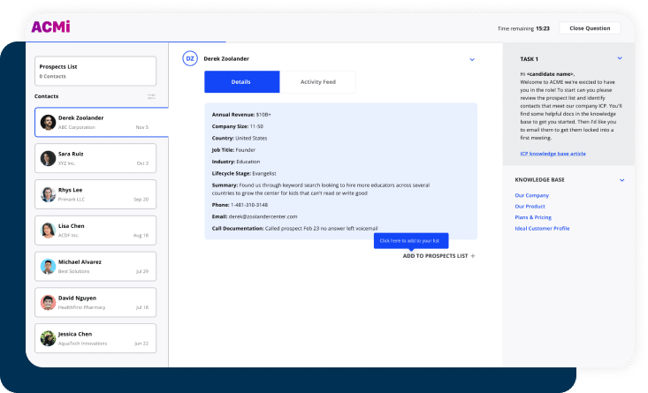Click the Derek Zoolander name in contact list

coord(80,117)
